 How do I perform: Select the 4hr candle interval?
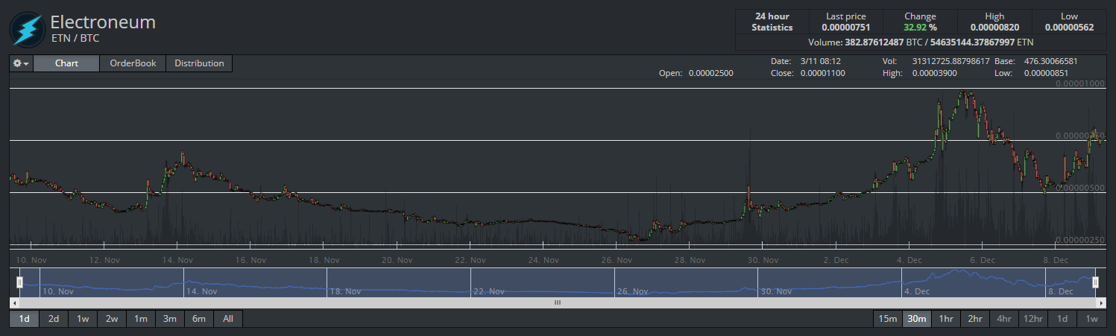tap(1004, 319)
